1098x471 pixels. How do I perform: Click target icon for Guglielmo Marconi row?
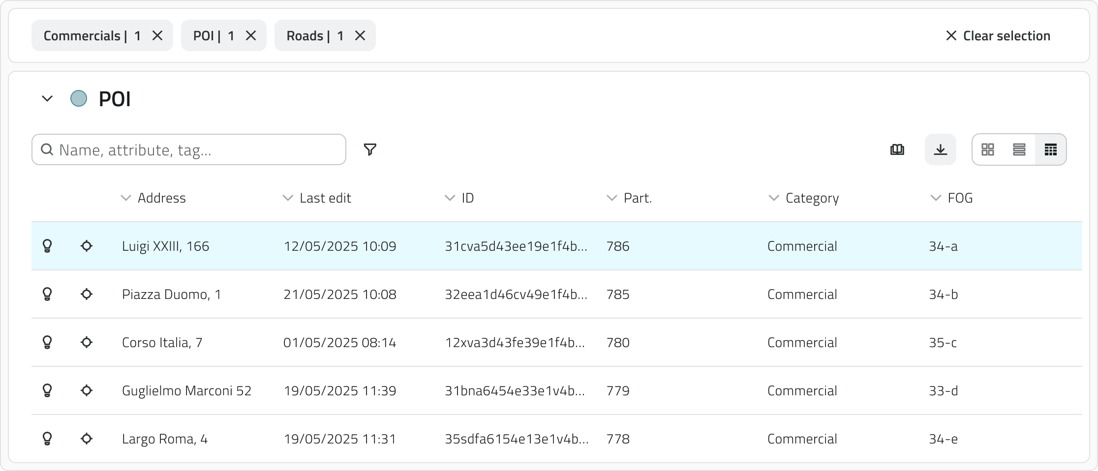coord(87,390)
